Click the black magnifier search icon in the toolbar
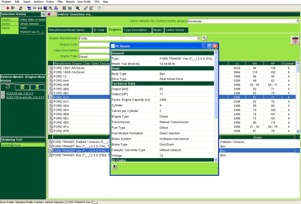The height and width of the screenshot is (204, 301). [x=78, y=8]
